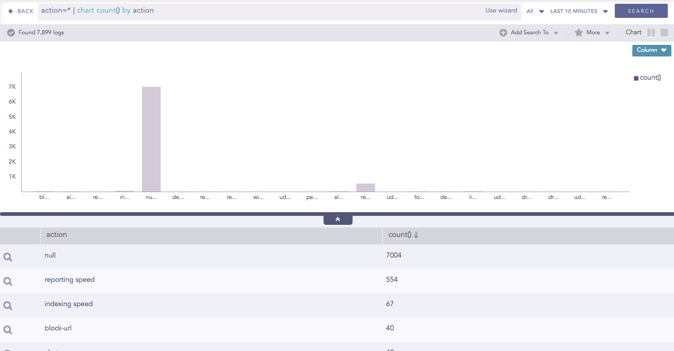Viewport: 674px width, 351px height.
Task: Click the 'pe...' x-axis label
Action: [312, 197]
